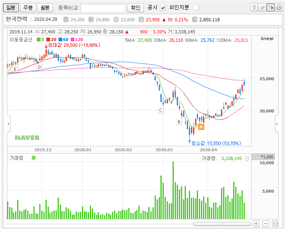The height and width of the screenshot is (229, 285).
Task: Open disclosure marker A on chart
Action: 201,127
